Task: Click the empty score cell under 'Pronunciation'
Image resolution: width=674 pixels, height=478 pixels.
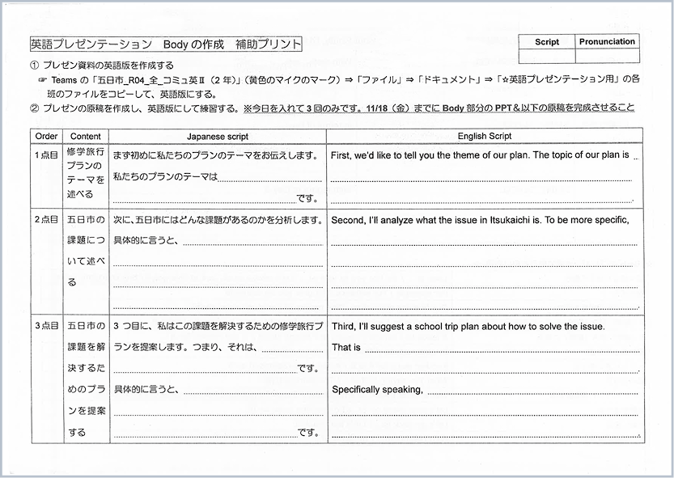Action: pos(607,56)
